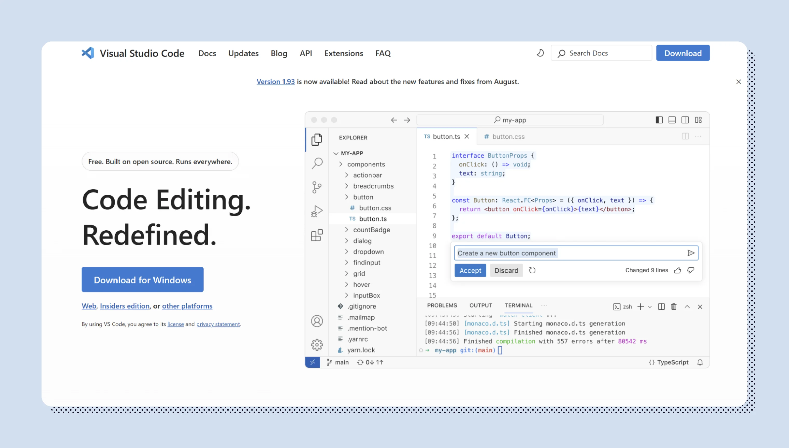Viewport: 789px width, 448px height.
Task: Open the API nav item
Action: tap(306, 53)
